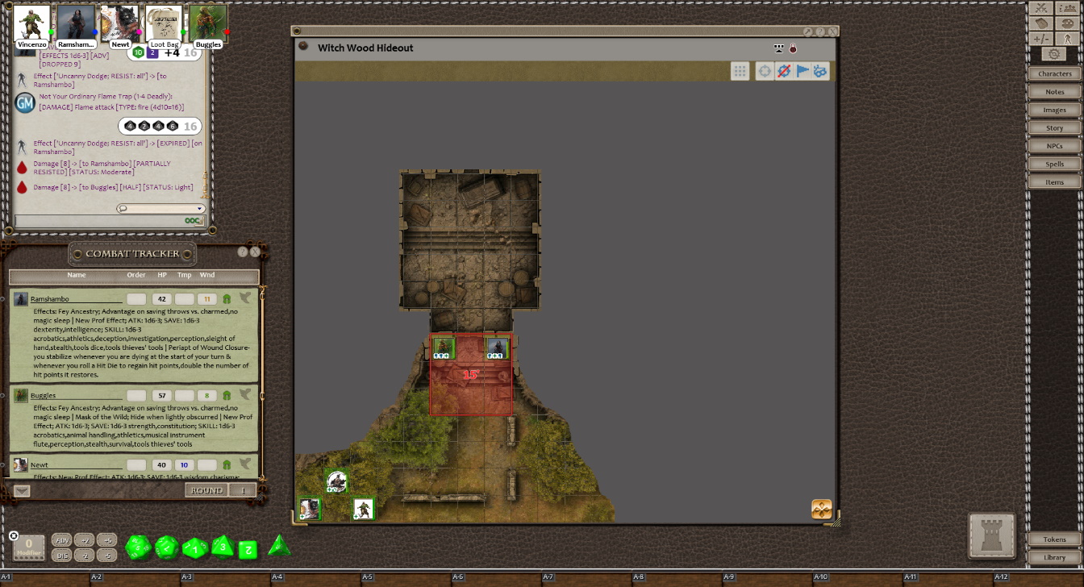Toggle Newt effects section bird icon
This screenshot has width=1084, height=587.
point(245,464)
